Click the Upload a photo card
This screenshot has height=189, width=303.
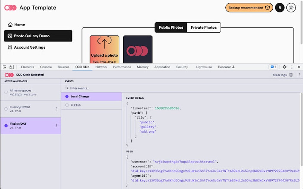[104, 49]
